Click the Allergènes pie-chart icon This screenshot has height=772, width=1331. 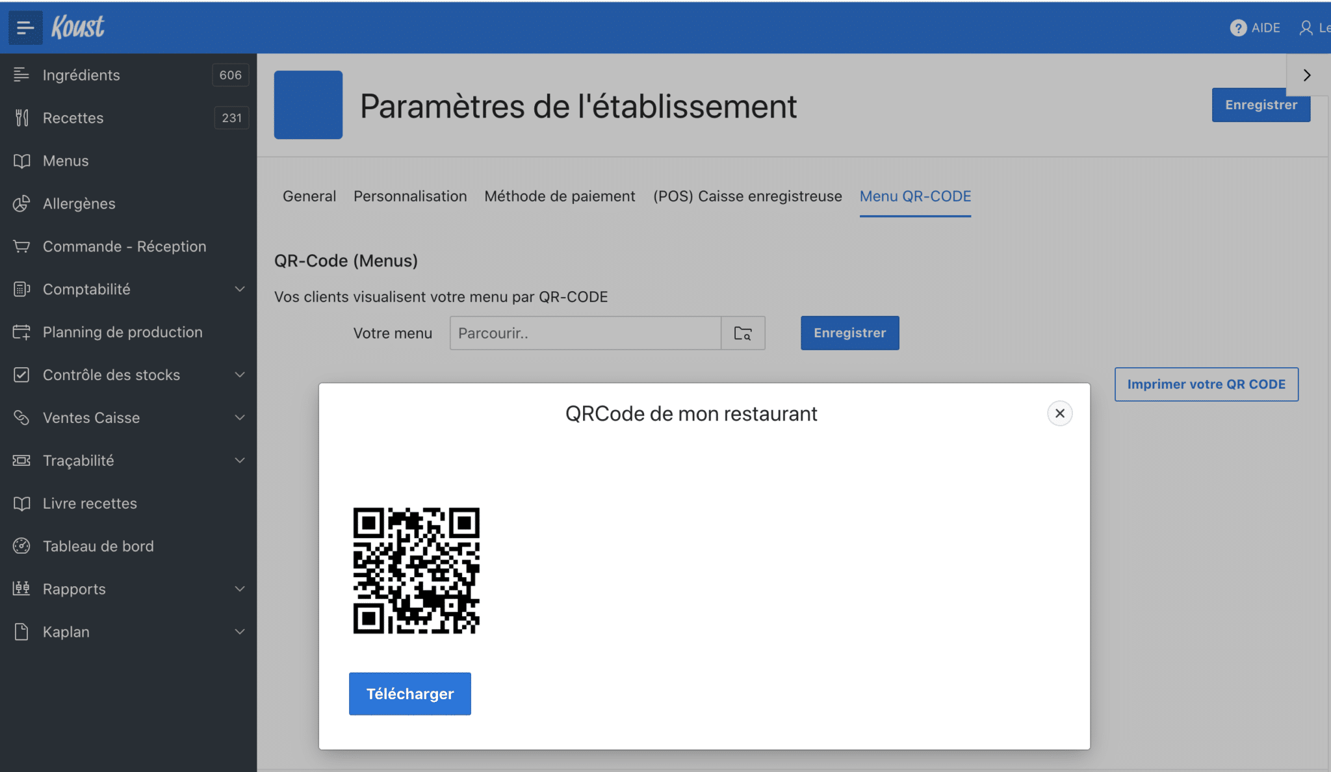click(21, 203)
